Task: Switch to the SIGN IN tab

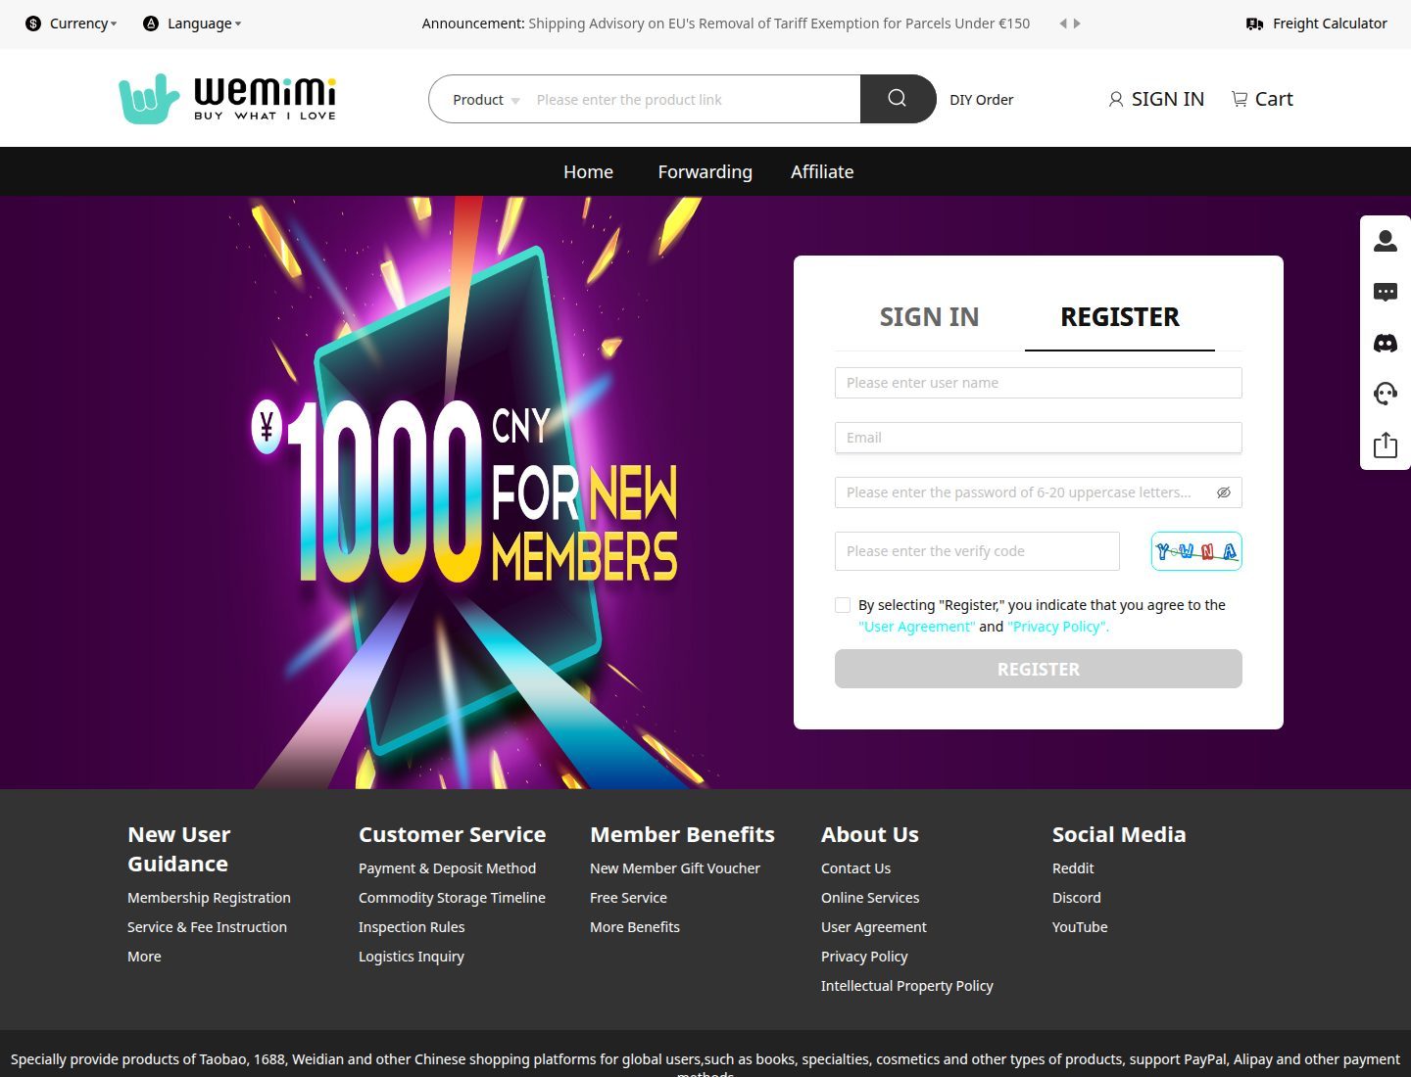Action: 929,317
